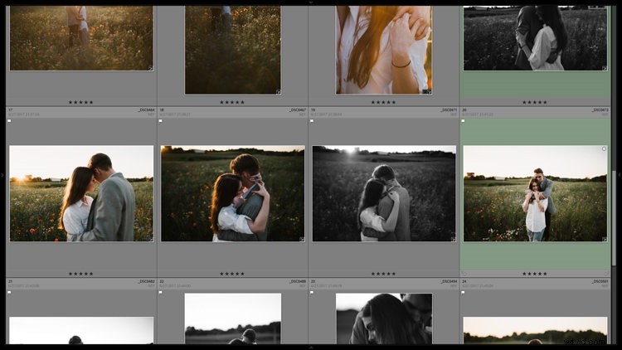Click the badge on the dark vertical field photo
Viewport: 622px width, 350px height.
(x=279, y=92)
